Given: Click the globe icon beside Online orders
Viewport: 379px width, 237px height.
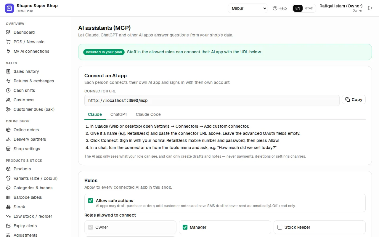Looking at the screenshot, I should tap(8, 130).
